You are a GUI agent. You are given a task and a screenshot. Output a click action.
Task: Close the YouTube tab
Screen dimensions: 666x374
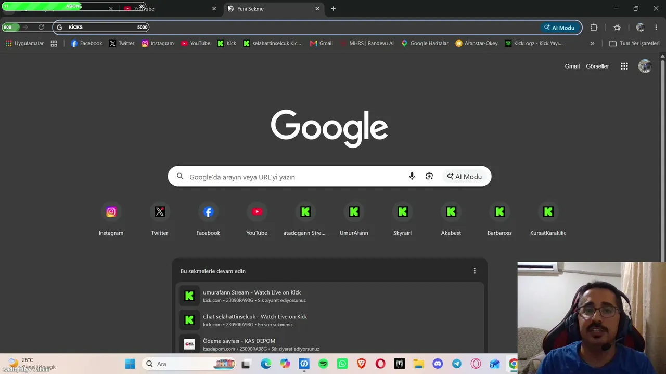pos(214,9)
